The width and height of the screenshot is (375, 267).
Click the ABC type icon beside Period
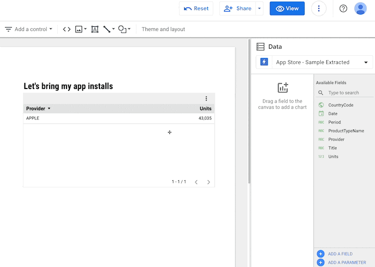(321, 122)
